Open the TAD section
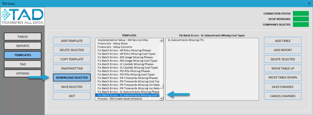The width and height of the screenshot is (313, 115). [x=23, y=64]
